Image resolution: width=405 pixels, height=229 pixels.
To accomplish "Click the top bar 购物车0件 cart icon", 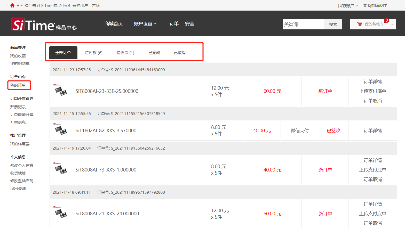I will (x=365, y=5).
